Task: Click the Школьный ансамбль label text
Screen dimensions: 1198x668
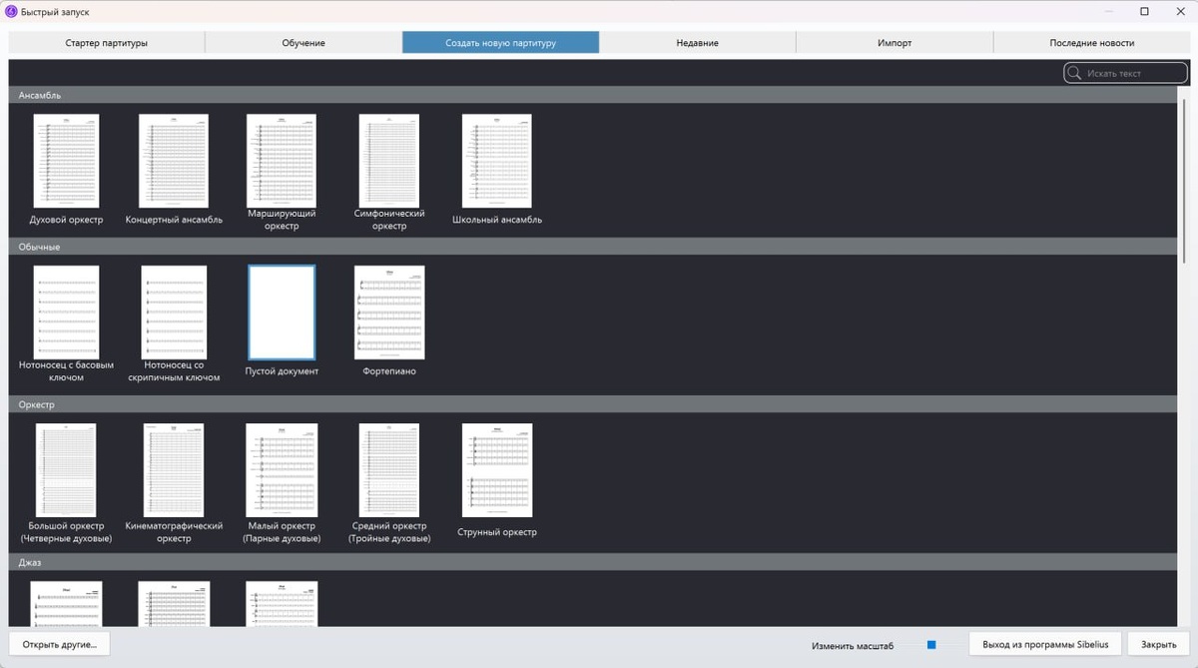Action: tap(497, 220)
